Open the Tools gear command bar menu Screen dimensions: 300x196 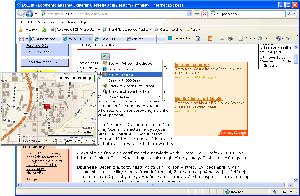coord(266,38)
